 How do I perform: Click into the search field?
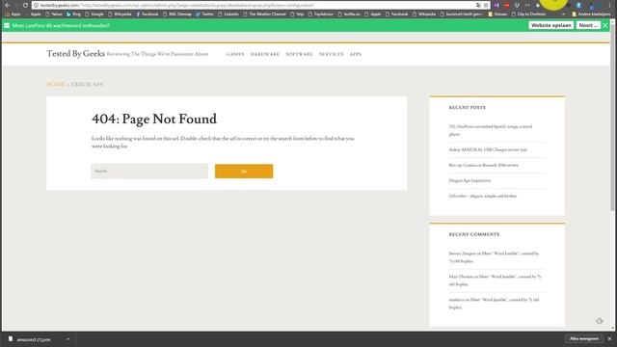[x=149, y=172]
